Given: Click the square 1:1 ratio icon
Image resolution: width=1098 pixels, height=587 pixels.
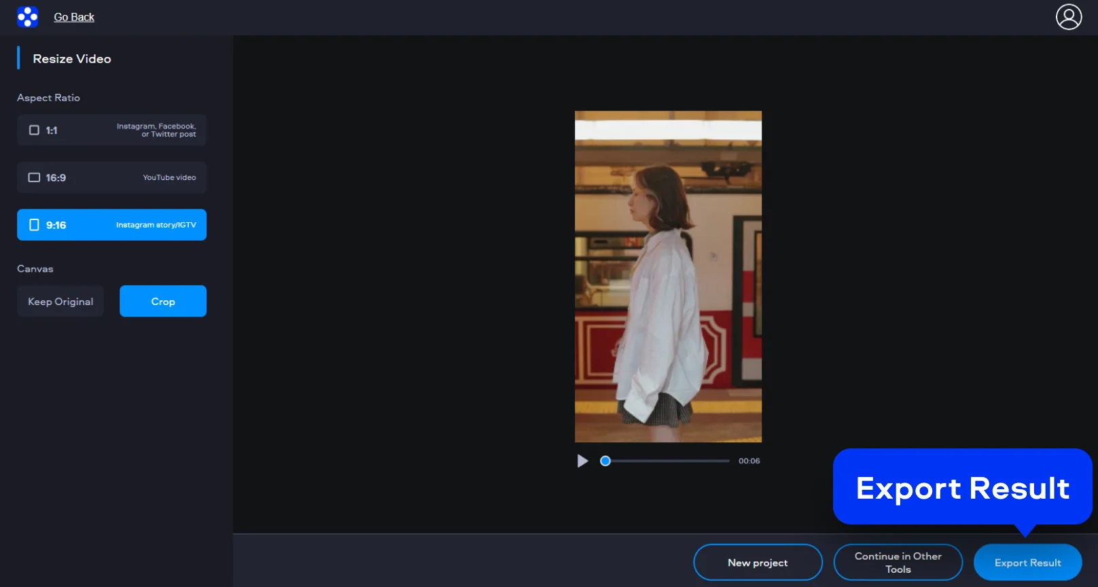Looking at the screenshot, I should point(34,130).
